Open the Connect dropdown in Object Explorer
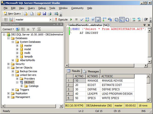 coord(8,29)
